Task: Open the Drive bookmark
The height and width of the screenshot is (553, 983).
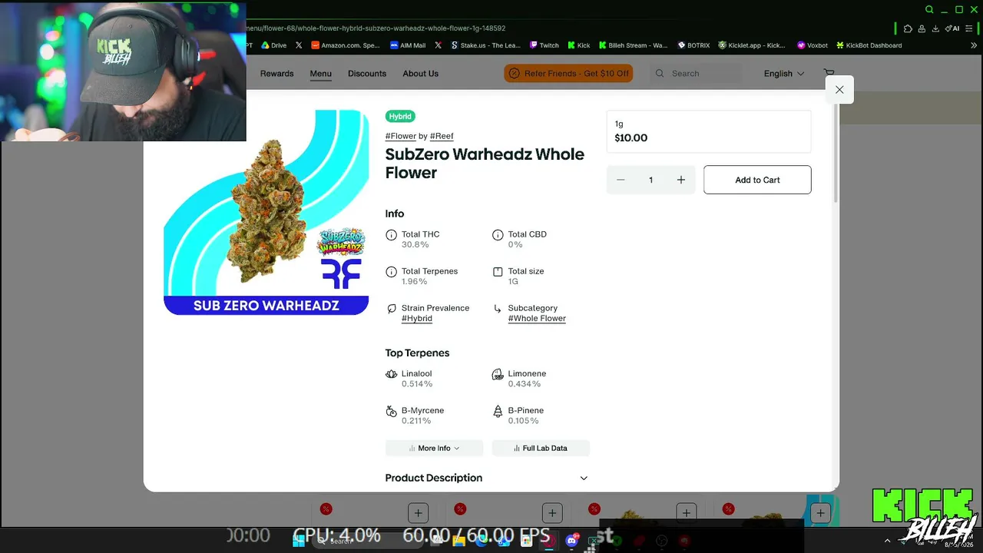Action: [x=273, y=45]
